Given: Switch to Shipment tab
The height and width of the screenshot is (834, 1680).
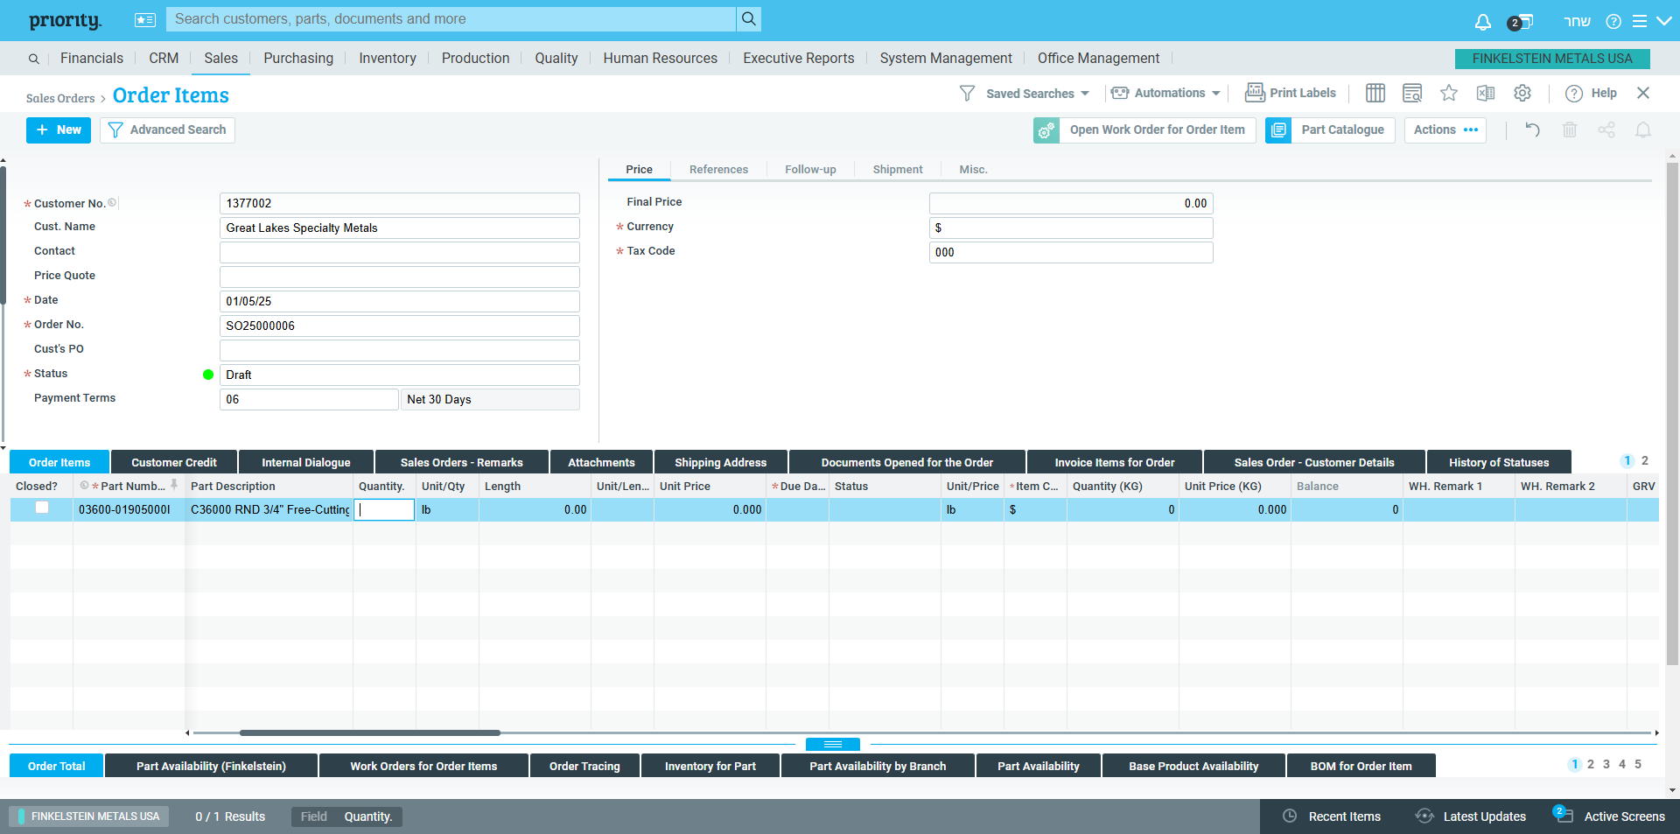Looking at the screenshot, I should point(898,170).
